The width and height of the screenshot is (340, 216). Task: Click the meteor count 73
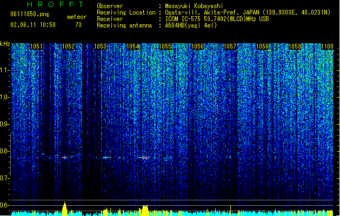coord(78,25)
